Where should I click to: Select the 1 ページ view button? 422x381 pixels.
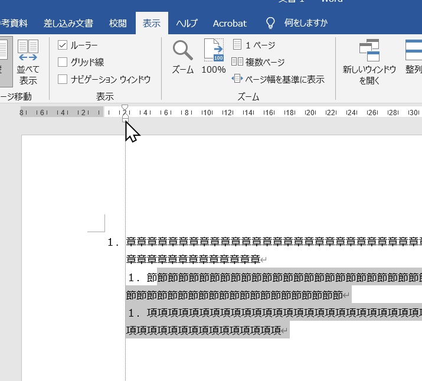(254, 45)
